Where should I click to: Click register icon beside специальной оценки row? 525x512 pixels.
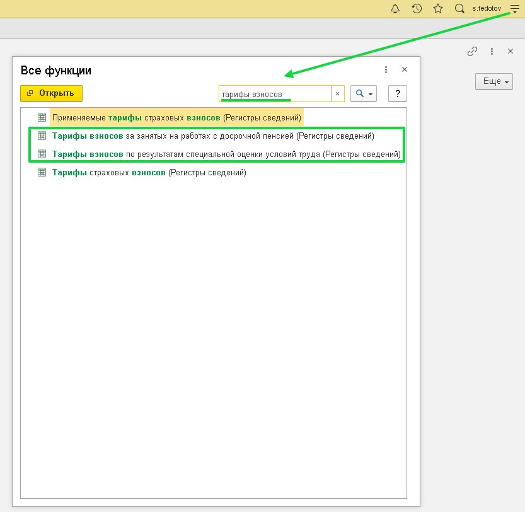pyautogui.click(x=42, y=154)
